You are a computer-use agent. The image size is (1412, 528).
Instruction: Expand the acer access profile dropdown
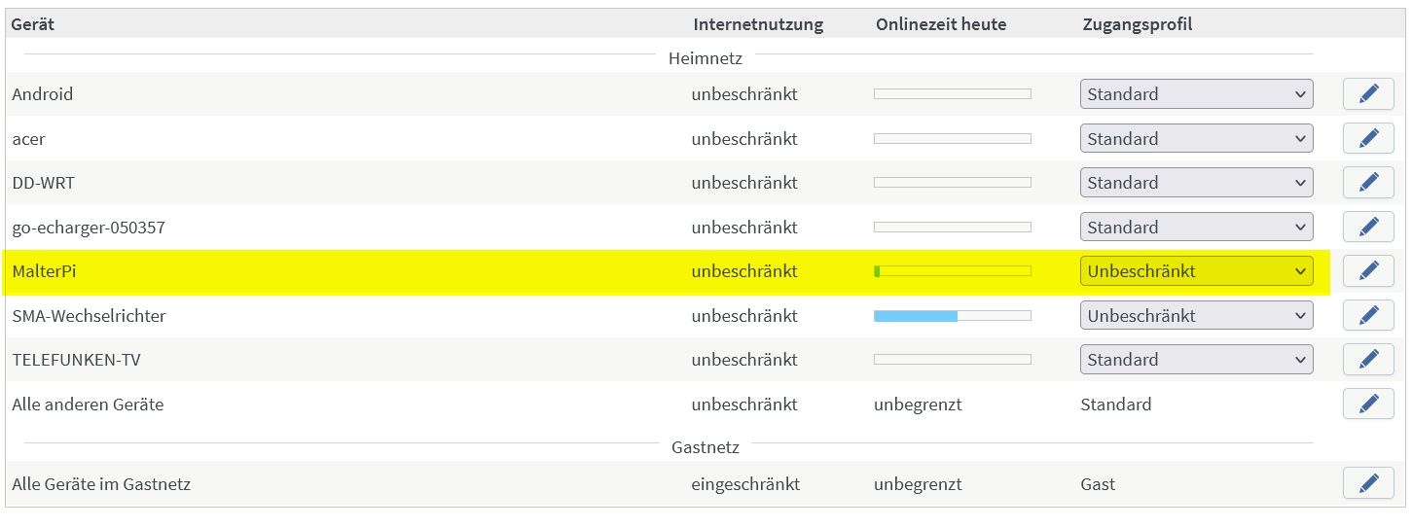1196,138
